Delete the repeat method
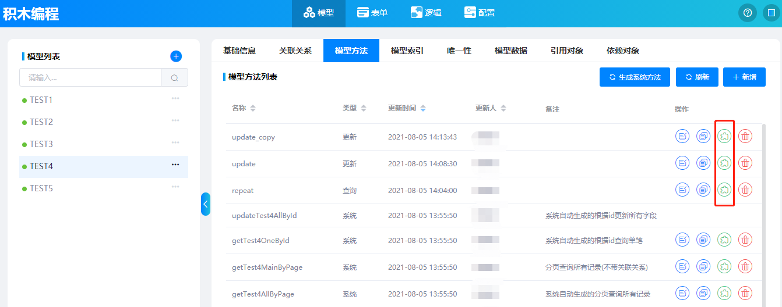 click(x=745, y=190)
